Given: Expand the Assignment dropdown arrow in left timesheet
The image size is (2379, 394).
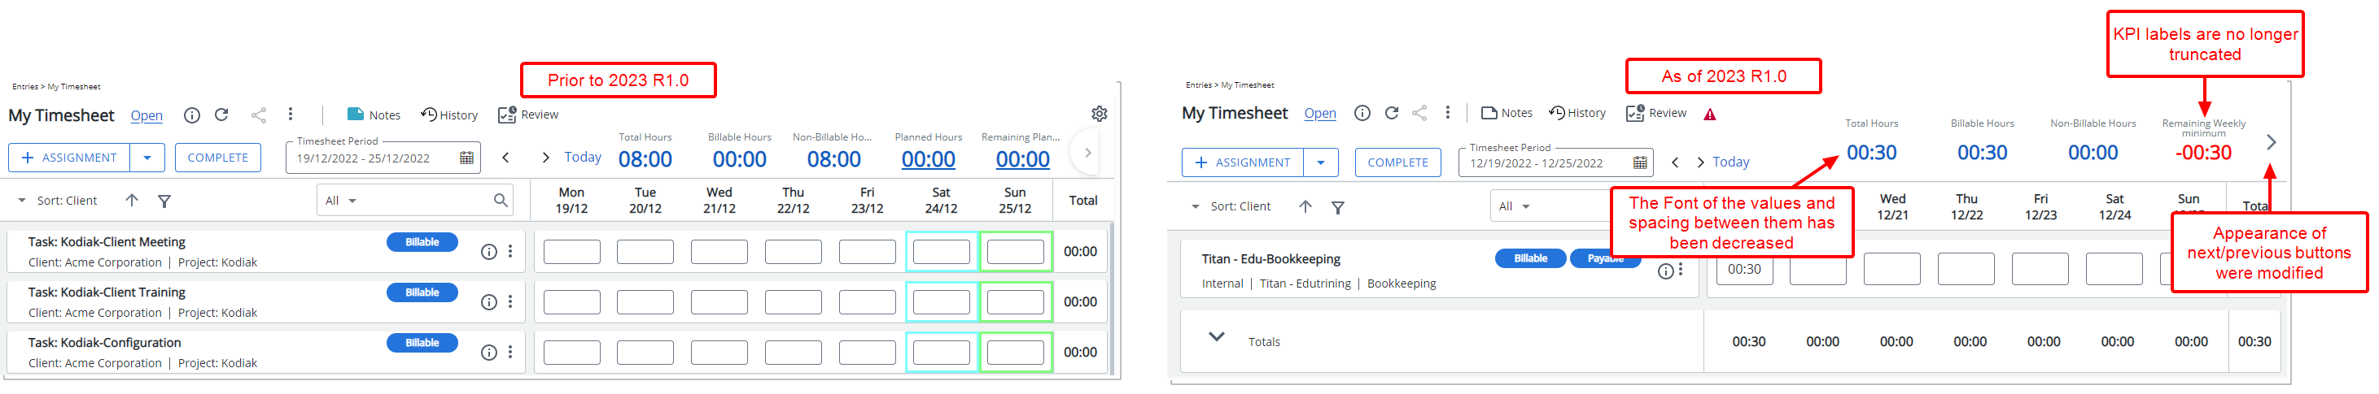Looking at the screenshot, I should click(x=148, y=158).
